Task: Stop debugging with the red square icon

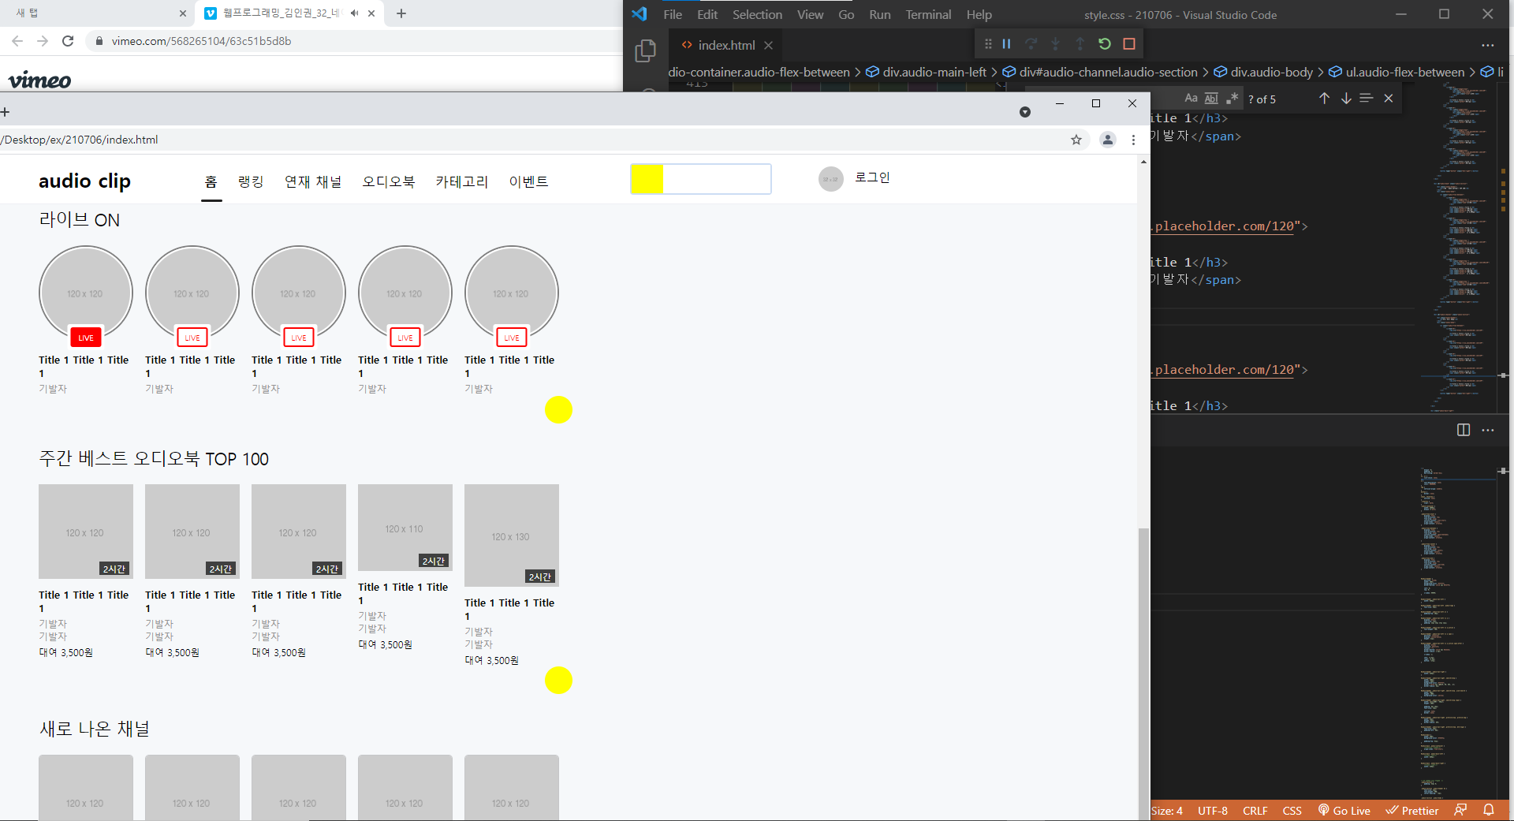Action: click(x=1129, y=44)
